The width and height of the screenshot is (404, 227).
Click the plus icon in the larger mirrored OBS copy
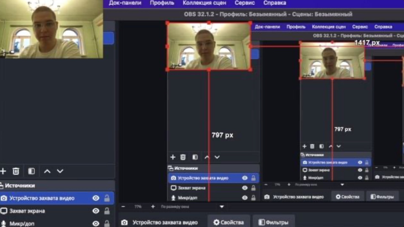pyautogui.click(x=173, y=157)
